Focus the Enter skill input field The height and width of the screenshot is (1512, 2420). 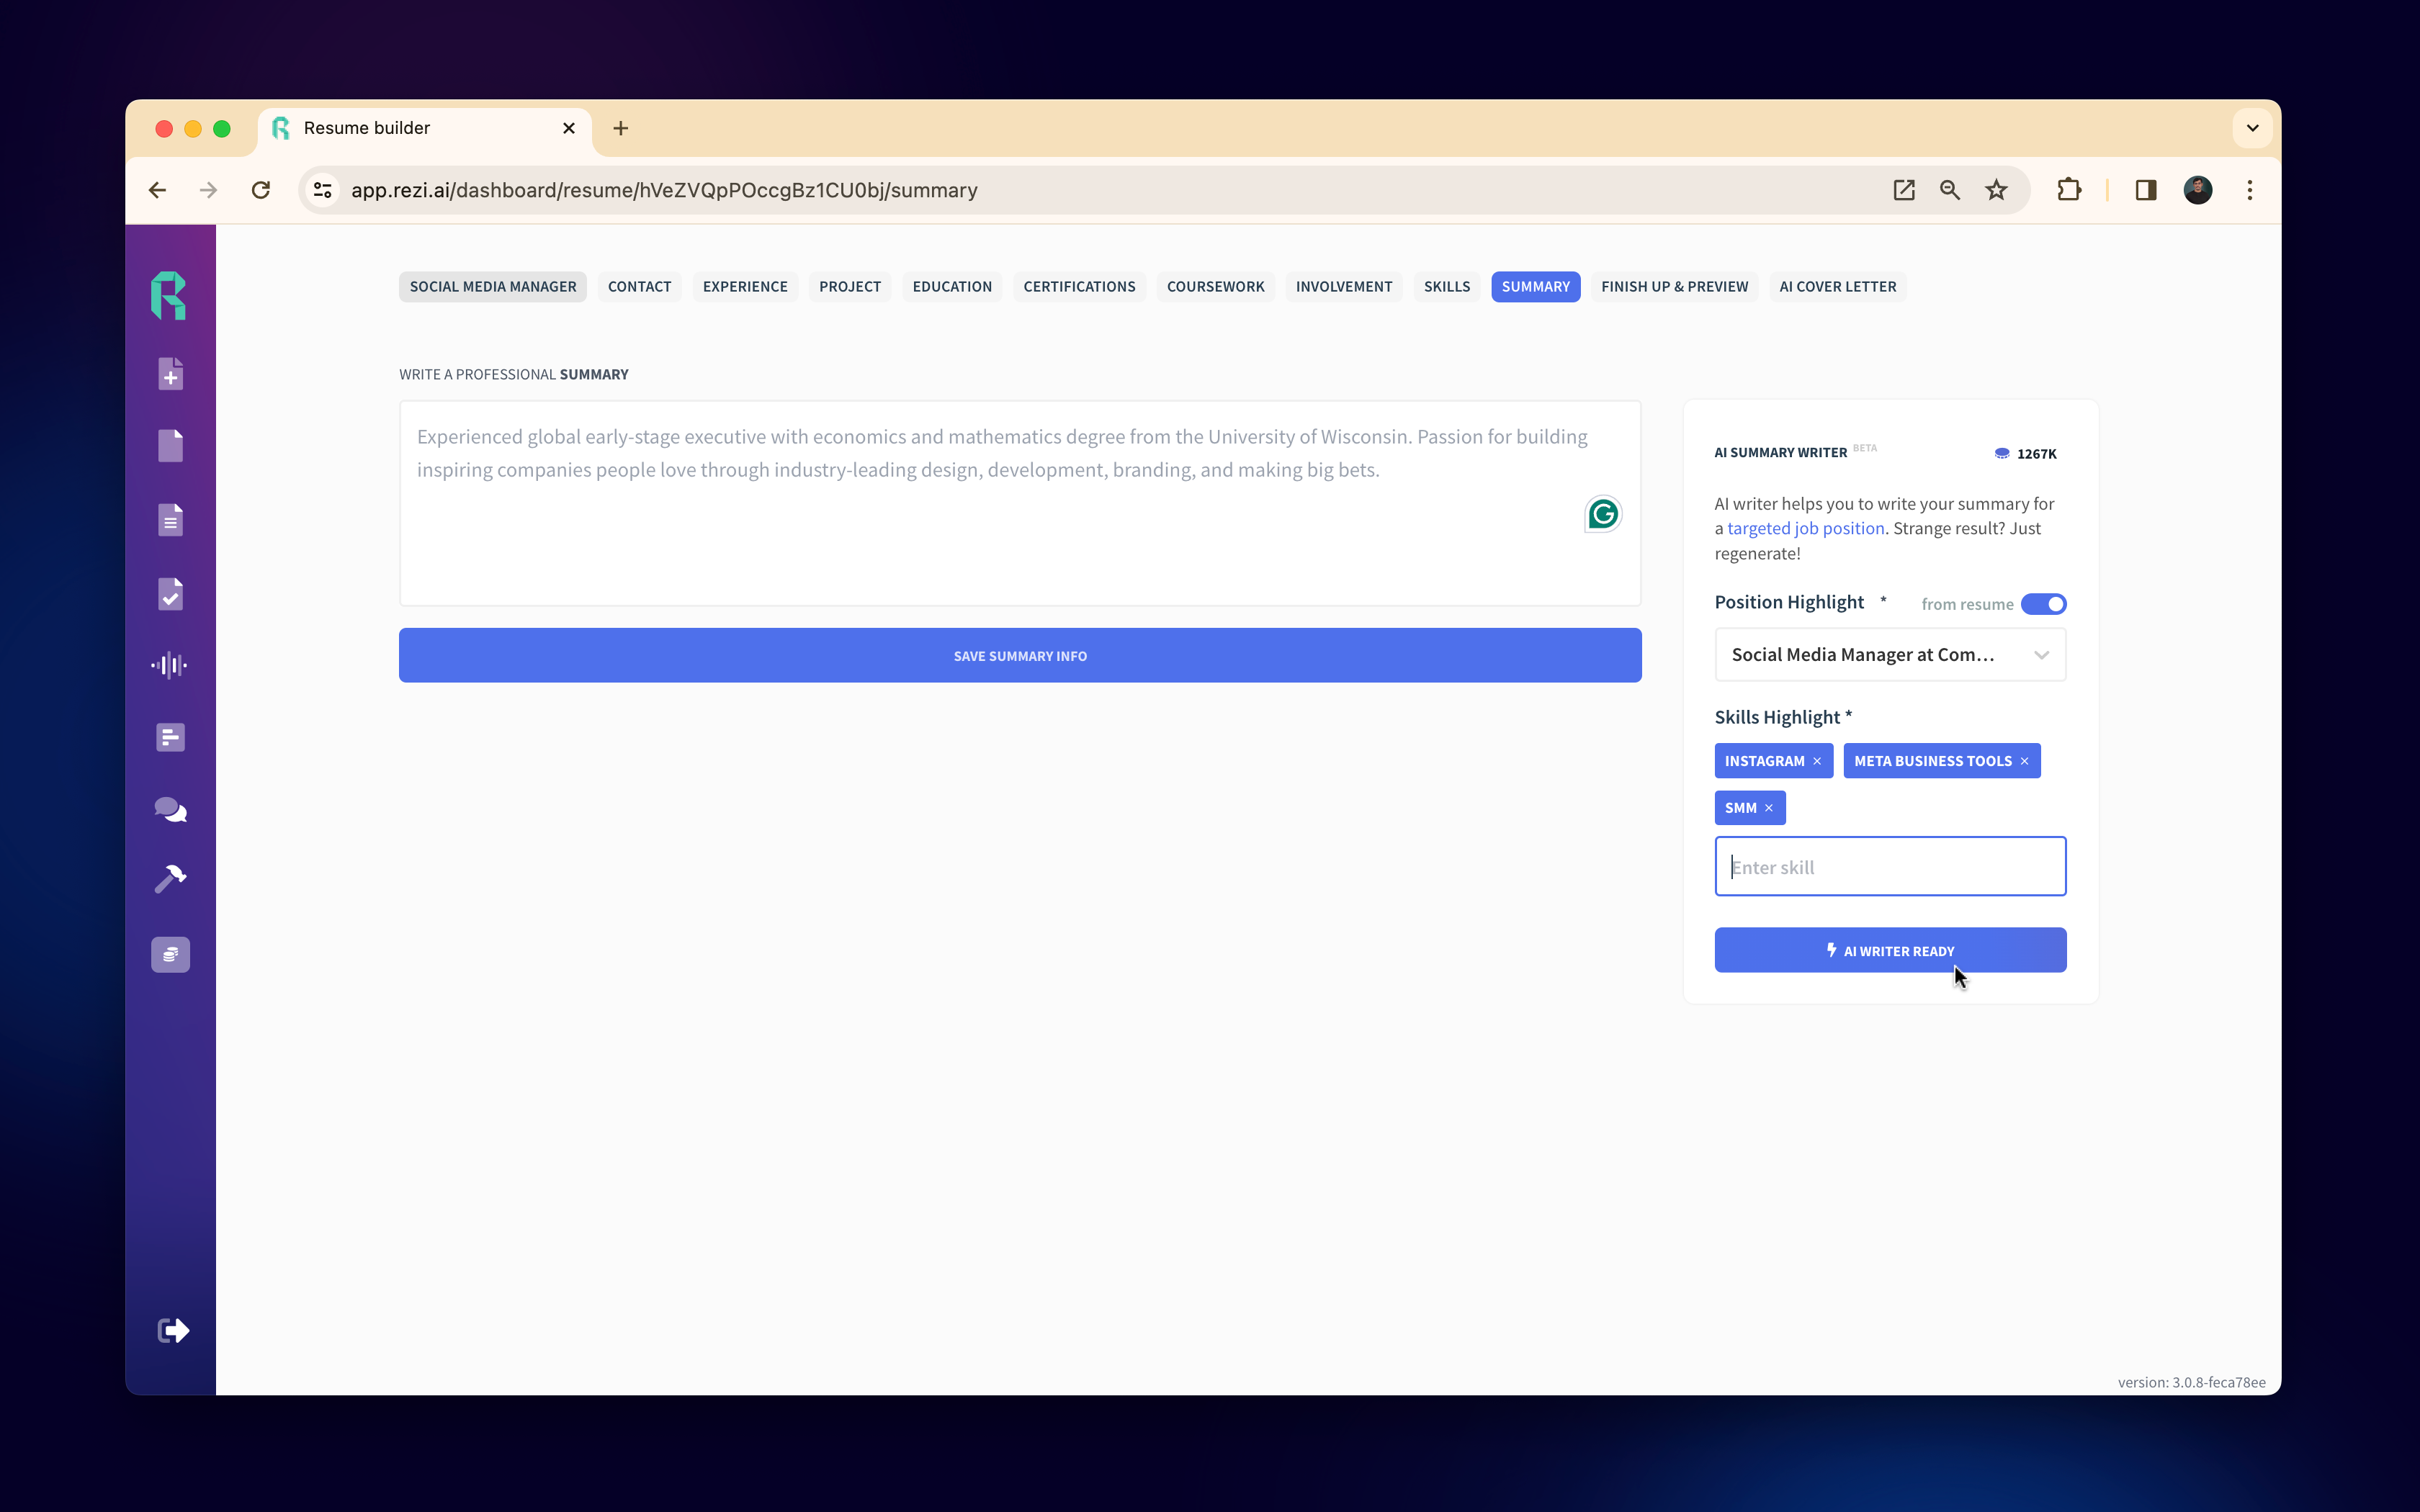pos(1890,866)
